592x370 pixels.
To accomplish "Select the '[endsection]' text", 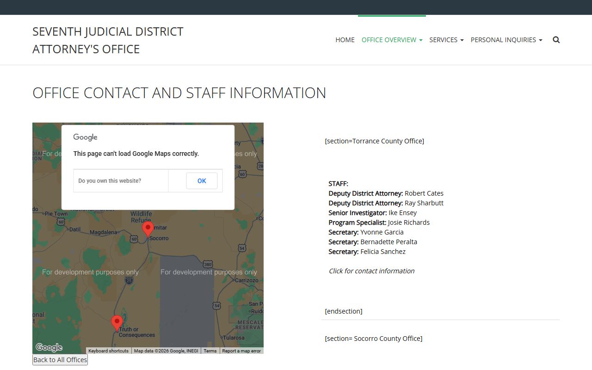I will tap(344, 311).
